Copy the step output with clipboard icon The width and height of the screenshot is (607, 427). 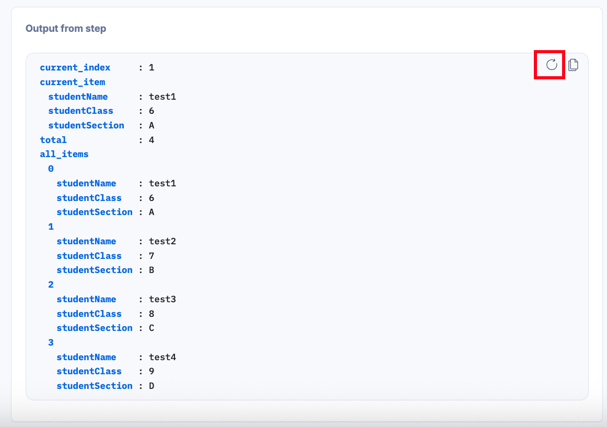click(x=574, y=65)
